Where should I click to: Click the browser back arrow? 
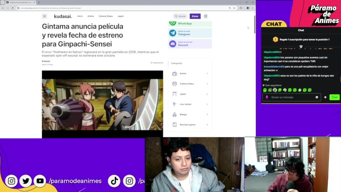click(x=3, y=8)
